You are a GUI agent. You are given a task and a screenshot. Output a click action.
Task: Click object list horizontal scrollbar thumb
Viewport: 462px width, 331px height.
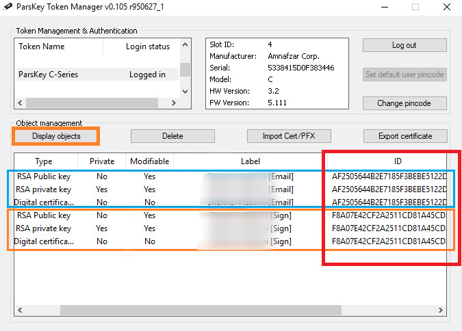click(x=201, y=310)
